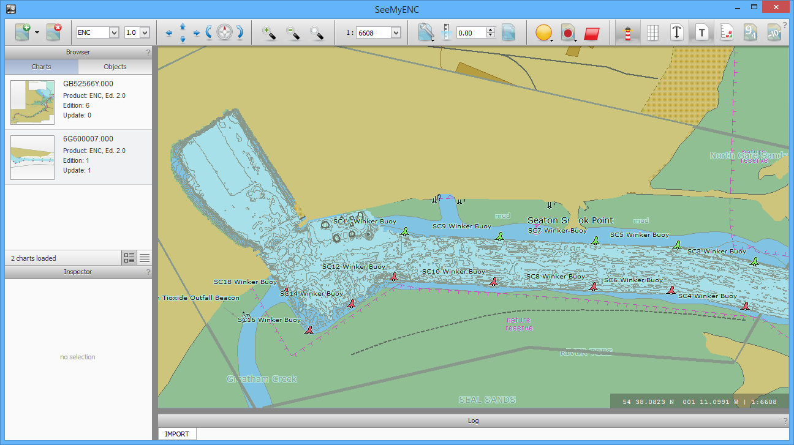Toggle the lighthouse lights display
This screenshot has height=445, width=794.
(626, 32)
